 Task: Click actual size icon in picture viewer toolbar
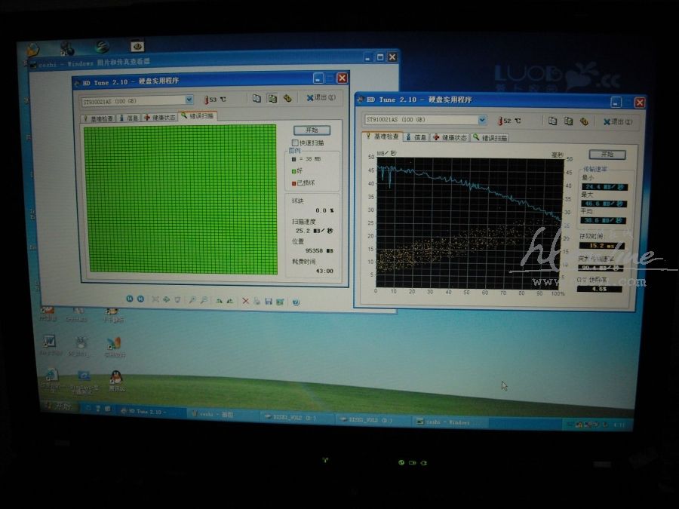pos(166,299)
